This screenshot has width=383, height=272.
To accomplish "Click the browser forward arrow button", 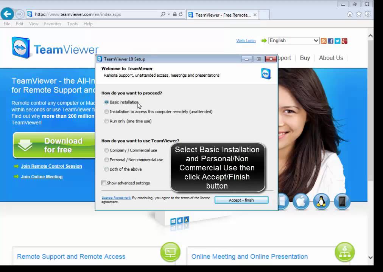I will (20, 14).
